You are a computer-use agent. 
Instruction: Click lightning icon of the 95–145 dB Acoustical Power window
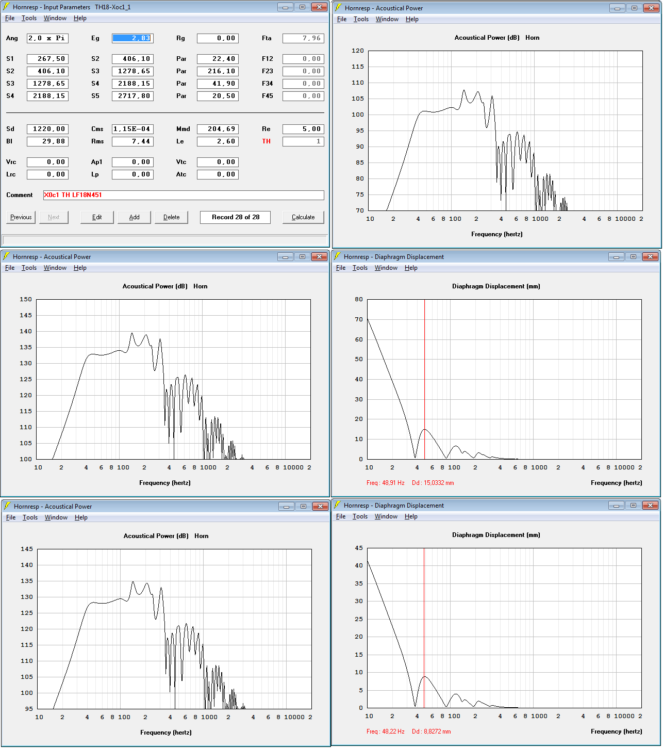coord(8,506)
